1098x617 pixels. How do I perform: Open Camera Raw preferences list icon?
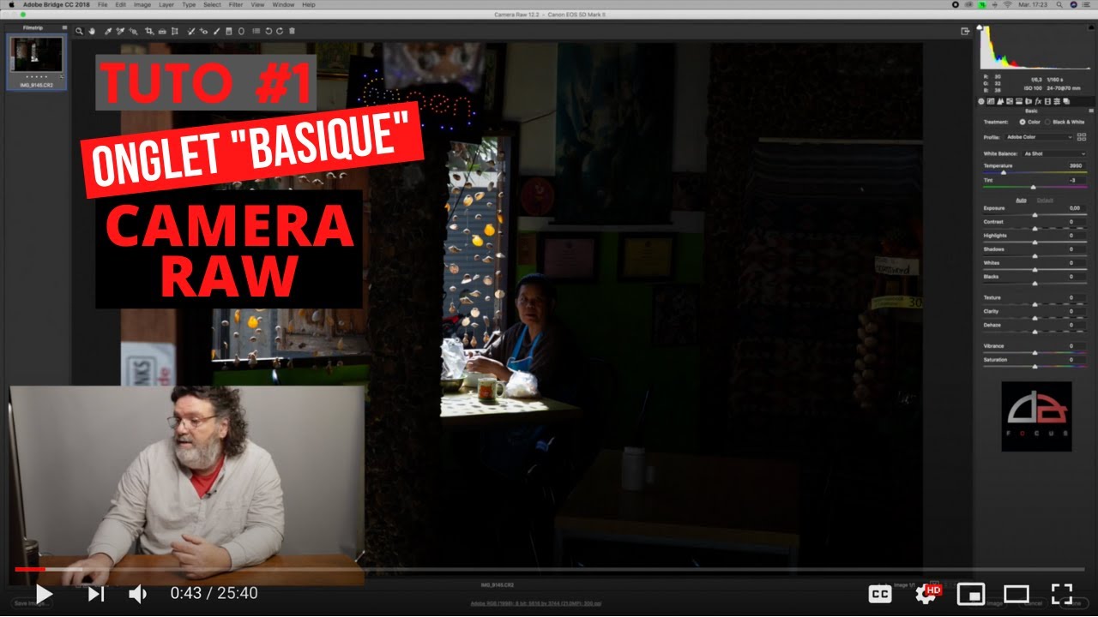point(256,31)
